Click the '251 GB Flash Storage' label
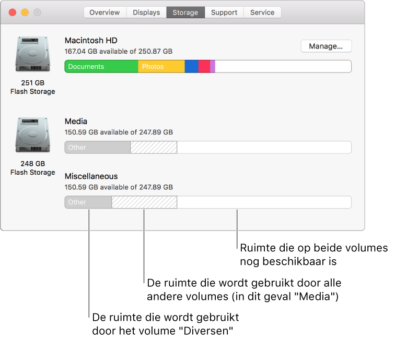 click(x=33, y=87)
